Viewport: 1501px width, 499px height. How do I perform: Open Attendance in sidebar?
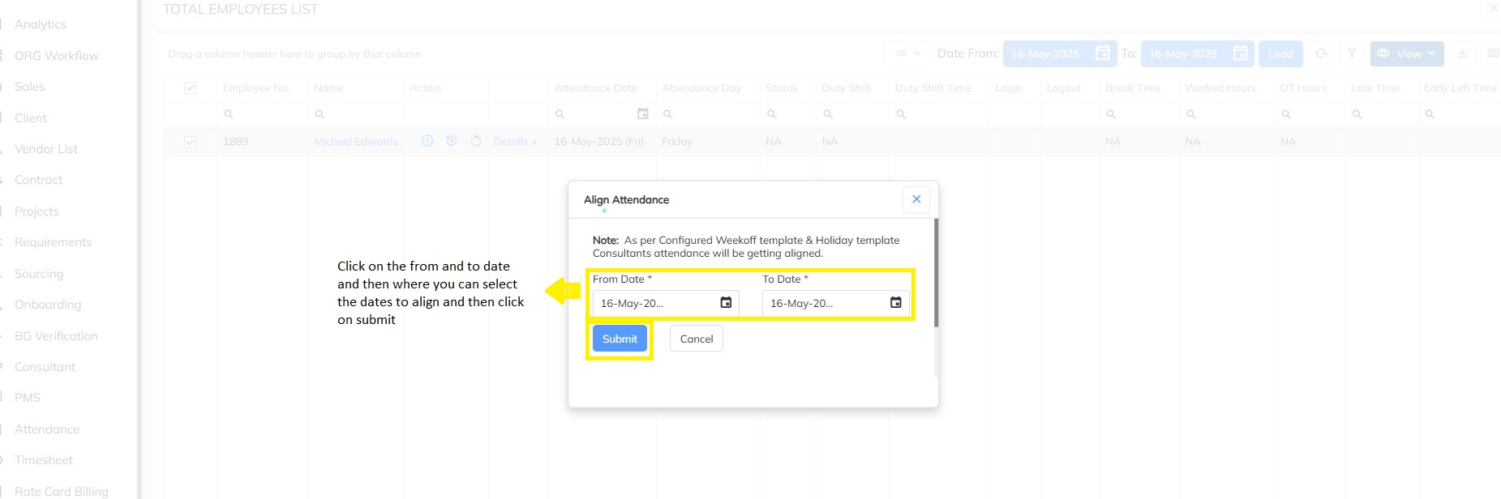coord(47,429)
